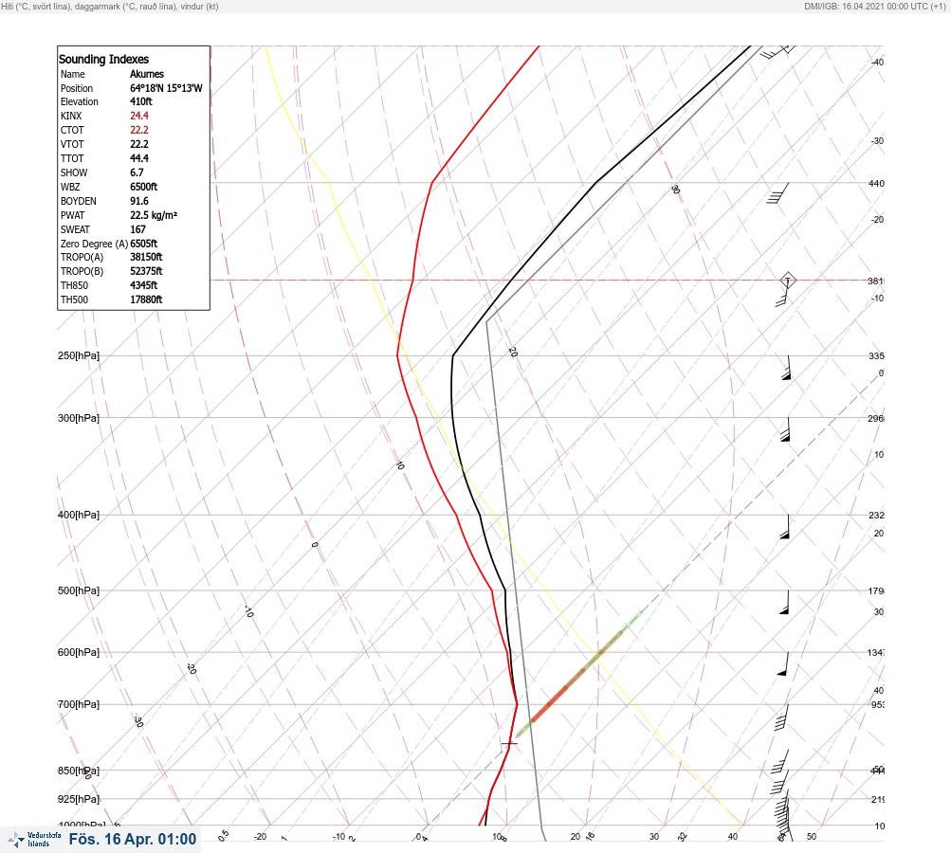
Task: Click the 850[hPa] pressure label
Action: click(79, 771)
